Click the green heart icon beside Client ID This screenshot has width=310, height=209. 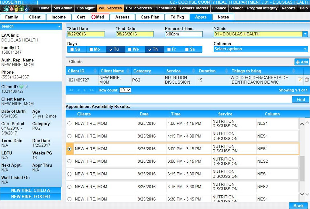[x=21, y=87]
